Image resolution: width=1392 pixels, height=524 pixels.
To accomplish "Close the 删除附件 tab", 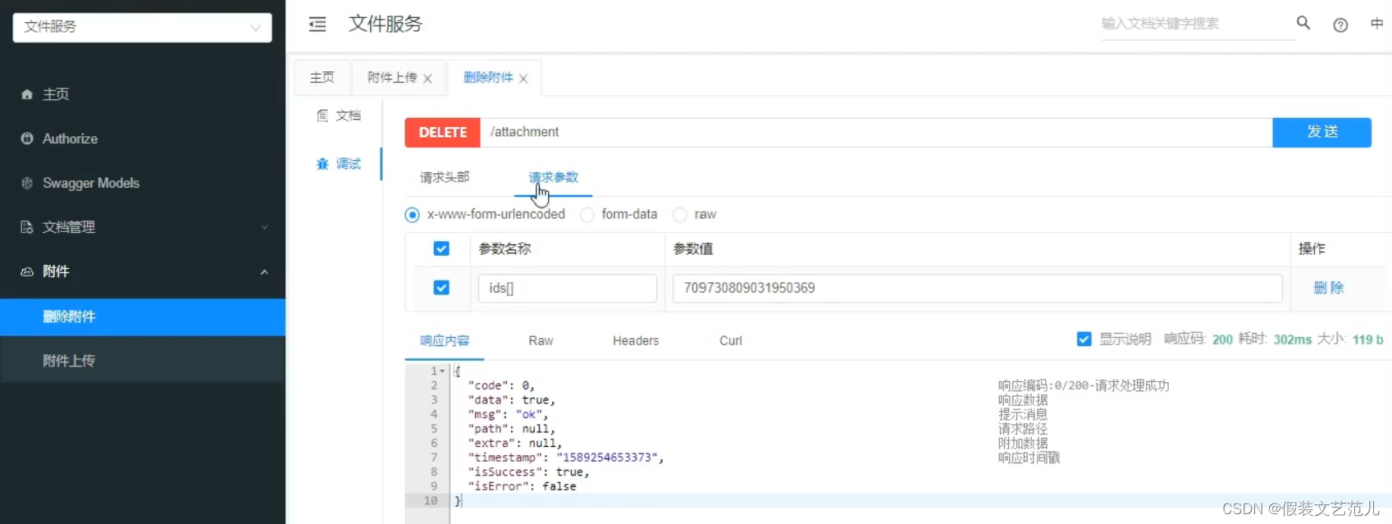I will point(523,79).
